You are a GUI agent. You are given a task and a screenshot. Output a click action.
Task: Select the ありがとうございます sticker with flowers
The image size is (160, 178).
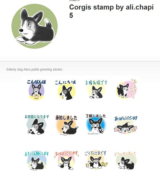(x=126, y=125)
